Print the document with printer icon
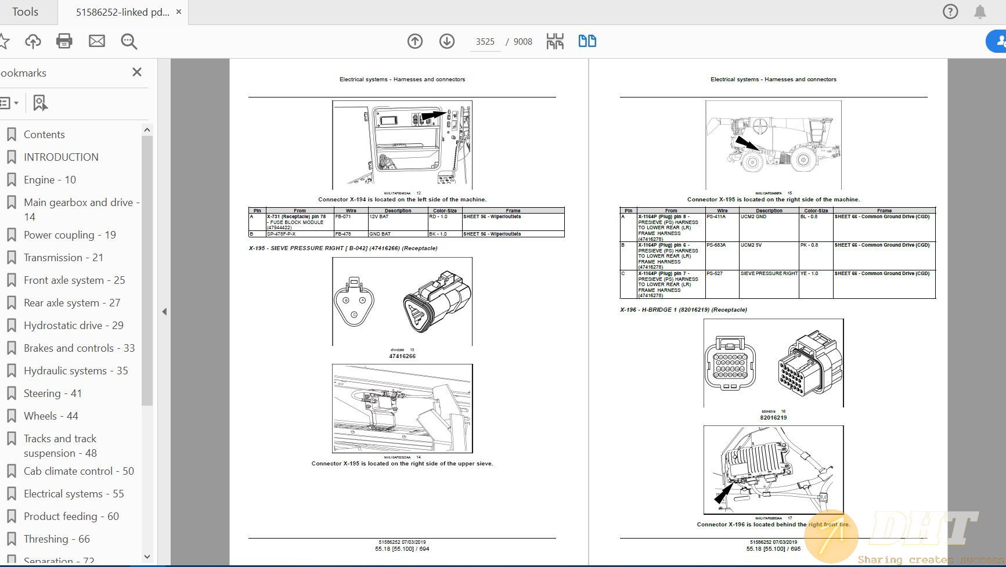Viewport: 1006px width, 567px height. pos(64,41)
